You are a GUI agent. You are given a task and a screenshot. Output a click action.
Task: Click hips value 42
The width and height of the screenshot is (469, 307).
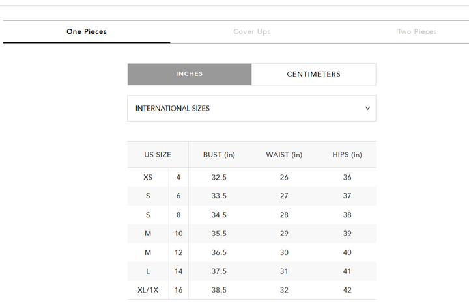(347, 290)
